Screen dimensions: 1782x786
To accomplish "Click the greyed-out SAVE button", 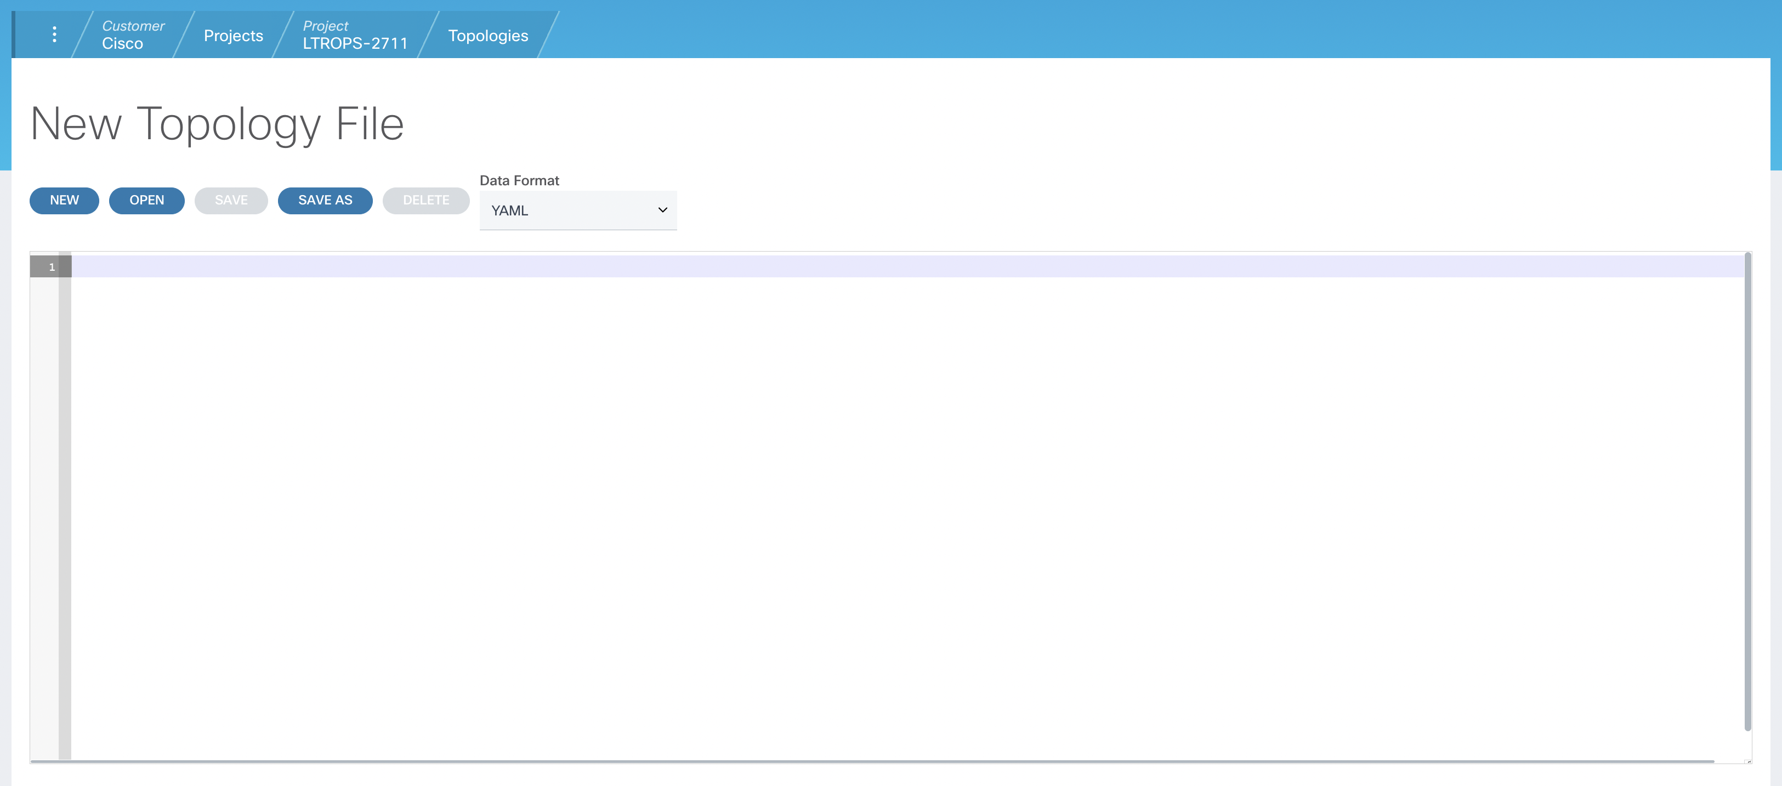I will [231, 201].
